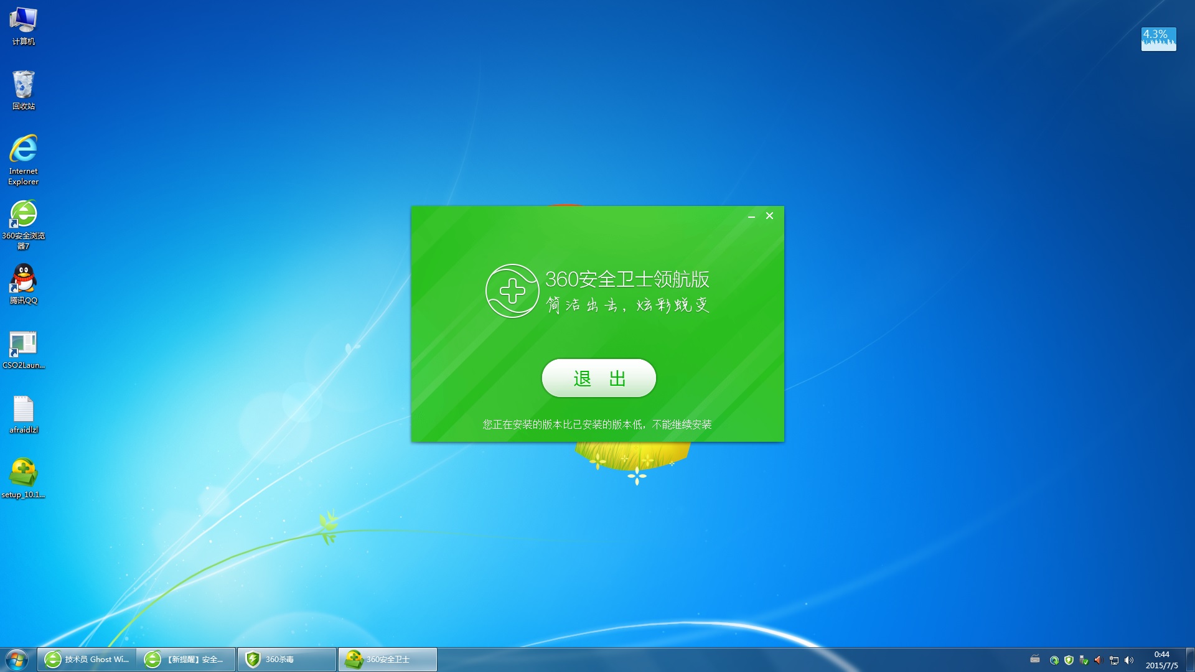
Task: Click the 360安全卫士 taskbar button
Action: tap(387, 660)
